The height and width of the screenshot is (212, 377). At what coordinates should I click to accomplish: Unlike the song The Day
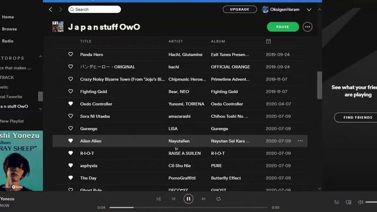point(71,178)
